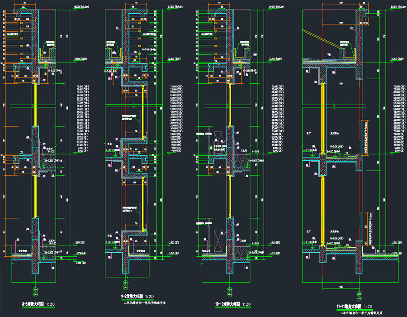Click the 80.300 parapet elevation label of section 8-8
The image size is (407, 317).
81,6
